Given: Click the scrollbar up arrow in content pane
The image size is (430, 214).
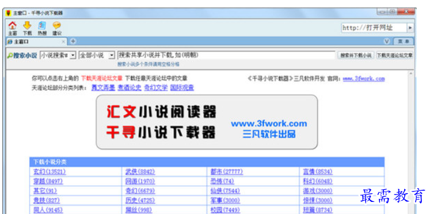Looking at the screenshot, I should click(x=410, y=74).
